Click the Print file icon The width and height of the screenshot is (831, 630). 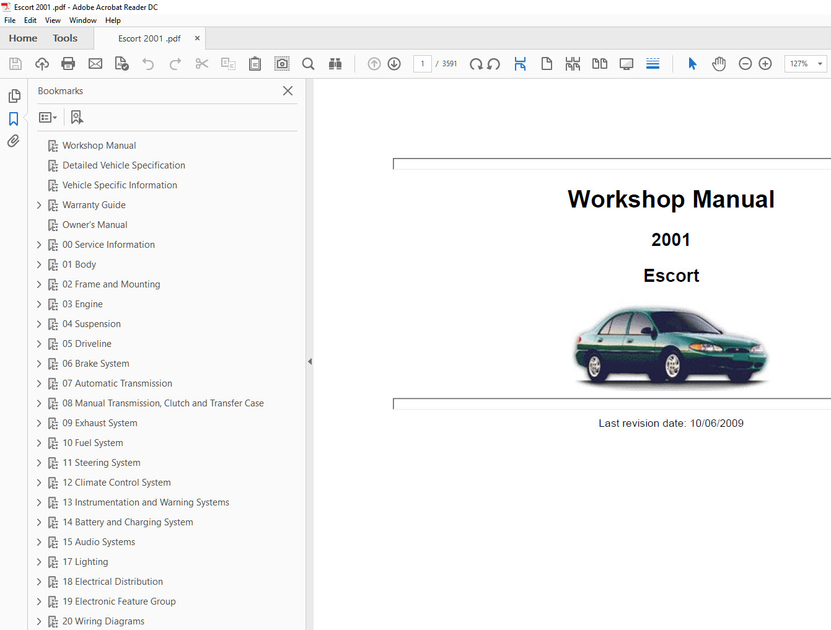68,64
